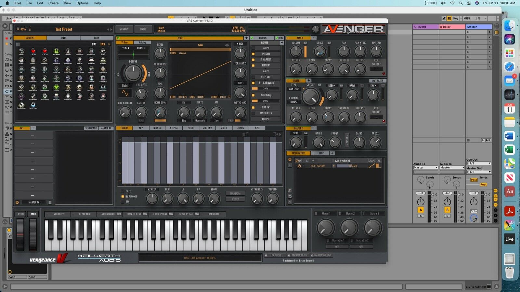Open the RESO parameter dropdown
Screen dimensions: 520x292
click(332, 85)
